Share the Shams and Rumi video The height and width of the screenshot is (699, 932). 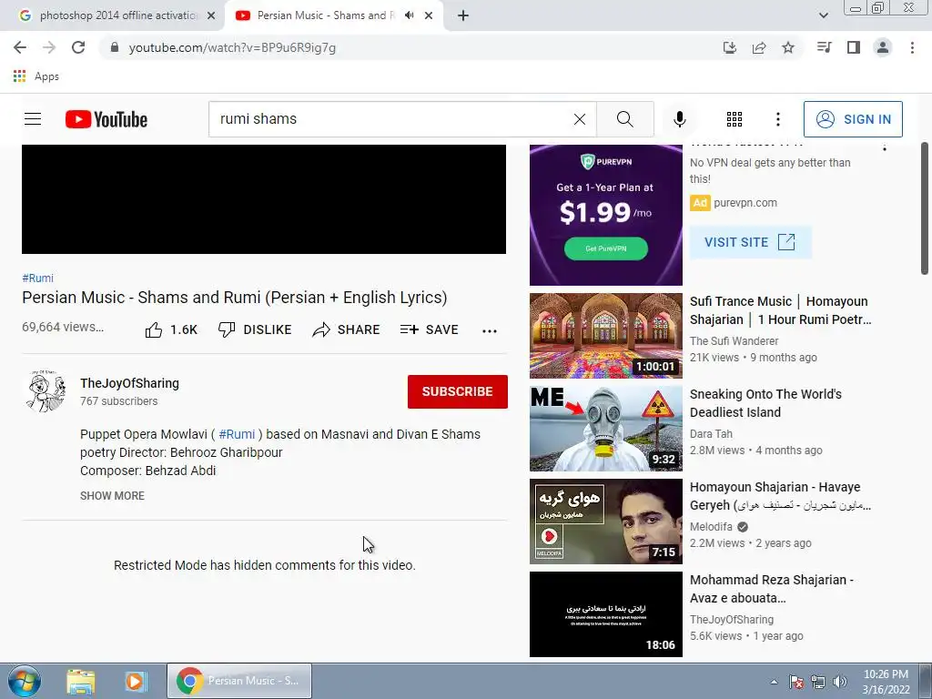tap(346, 329)
